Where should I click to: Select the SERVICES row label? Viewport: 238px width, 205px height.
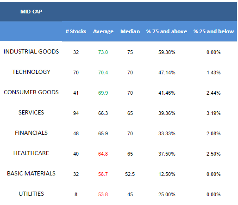click(31, 113)
